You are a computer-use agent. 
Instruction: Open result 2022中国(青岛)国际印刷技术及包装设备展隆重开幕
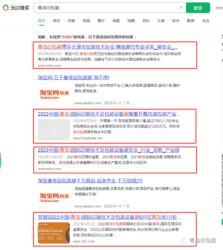[x=109, y=114]
